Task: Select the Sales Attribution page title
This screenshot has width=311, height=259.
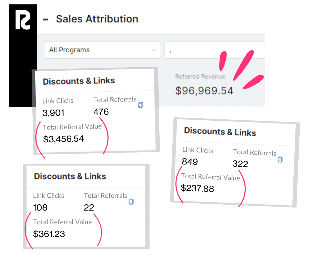Action: click(97, 19)
